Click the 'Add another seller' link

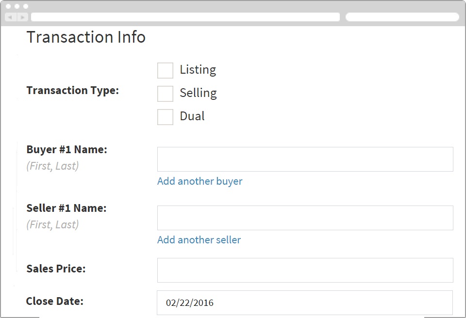click(199, 240)
